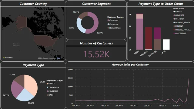The width and height of the screenshot is (194, 109).
Task: Click the Jul 2018 axis label
Action: point(177,106)
